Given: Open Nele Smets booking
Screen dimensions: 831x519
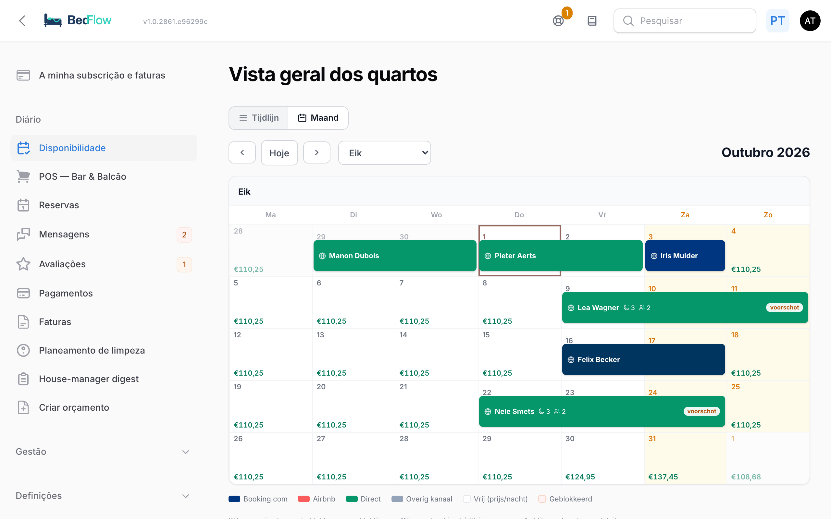Looking at the screenshot, I should click(602, 411).
